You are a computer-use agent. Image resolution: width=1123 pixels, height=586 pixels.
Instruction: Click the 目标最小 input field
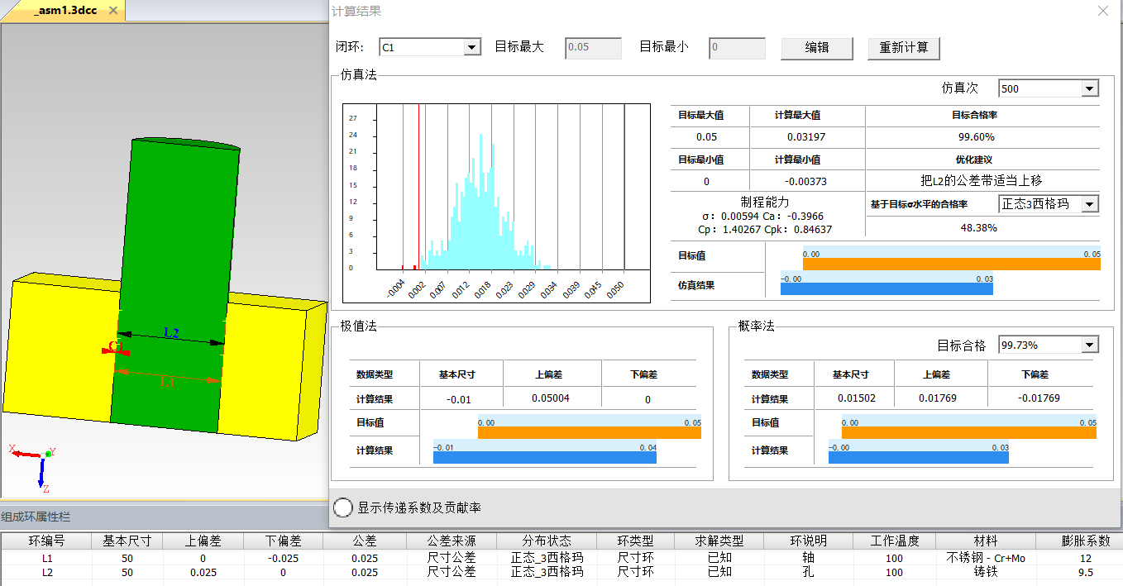[737, 47]
